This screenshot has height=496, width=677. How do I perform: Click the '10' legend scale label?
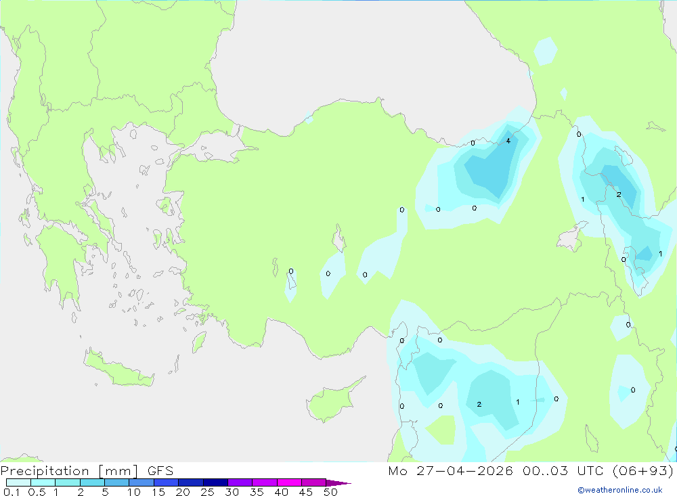pyautogui.click(x=134, y=492)
